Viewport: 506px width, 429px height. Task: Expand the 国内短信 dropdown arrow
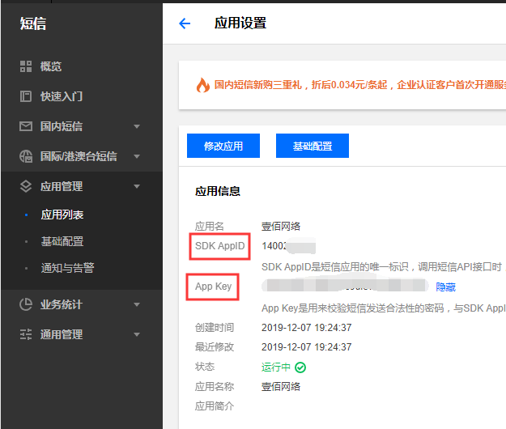tap(137, 126)
